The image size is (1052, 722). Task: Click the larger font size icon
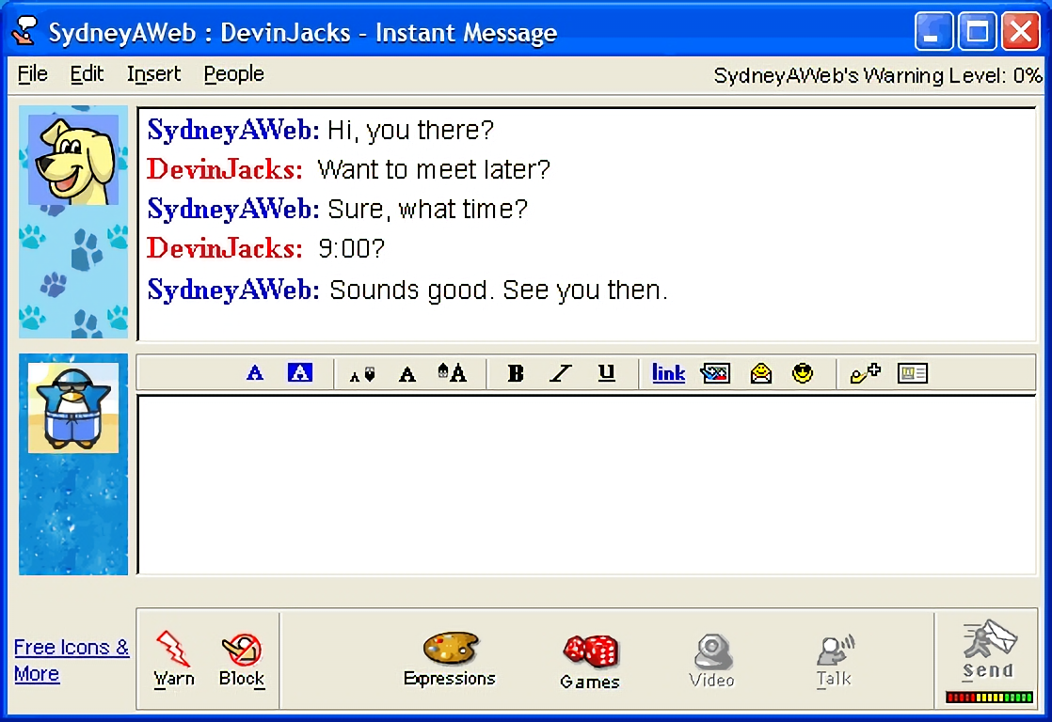click(x=452, y=372)
